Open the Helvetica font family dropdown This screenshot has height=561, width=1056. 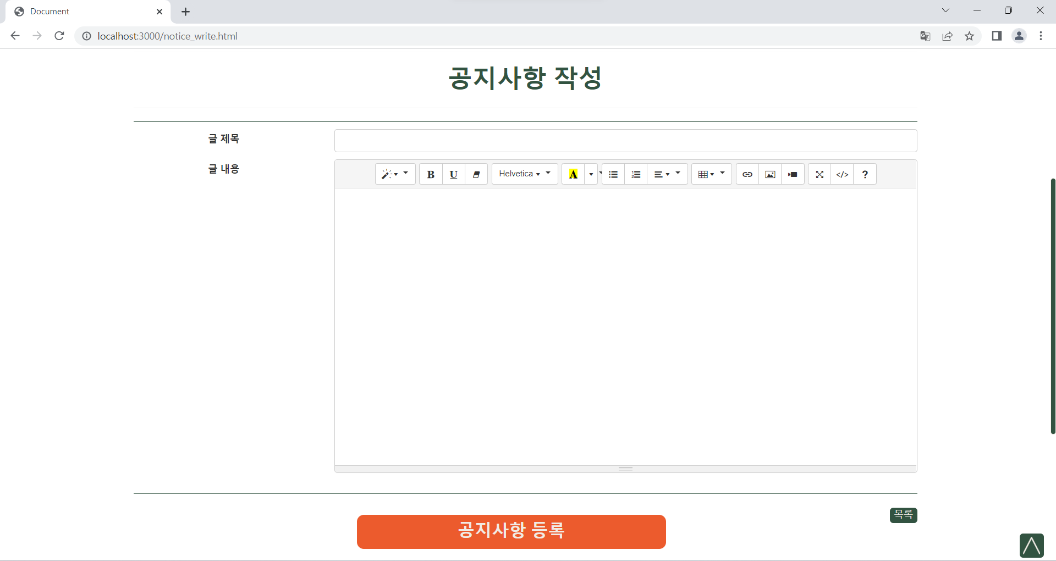525,174
